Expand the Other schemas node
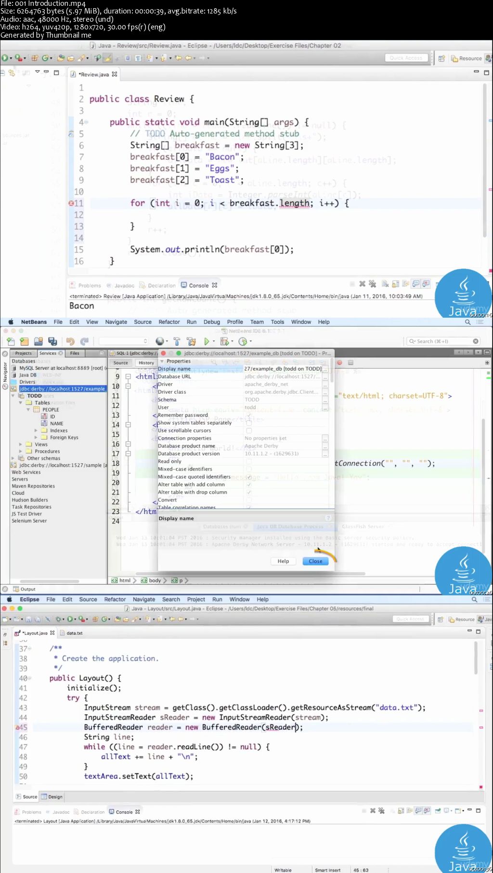Screen dimensions: 493x873 (13, 458)
